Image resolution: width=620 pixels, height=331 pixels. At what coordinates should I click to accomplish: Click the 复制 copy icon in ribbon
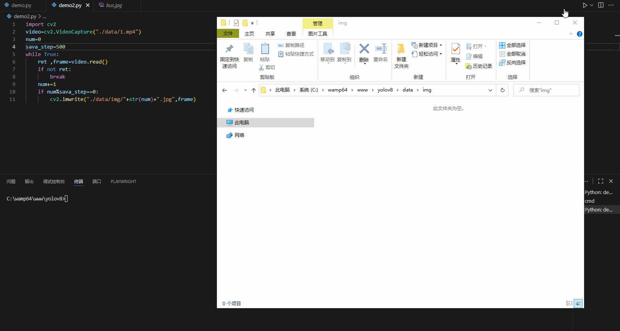248,49
